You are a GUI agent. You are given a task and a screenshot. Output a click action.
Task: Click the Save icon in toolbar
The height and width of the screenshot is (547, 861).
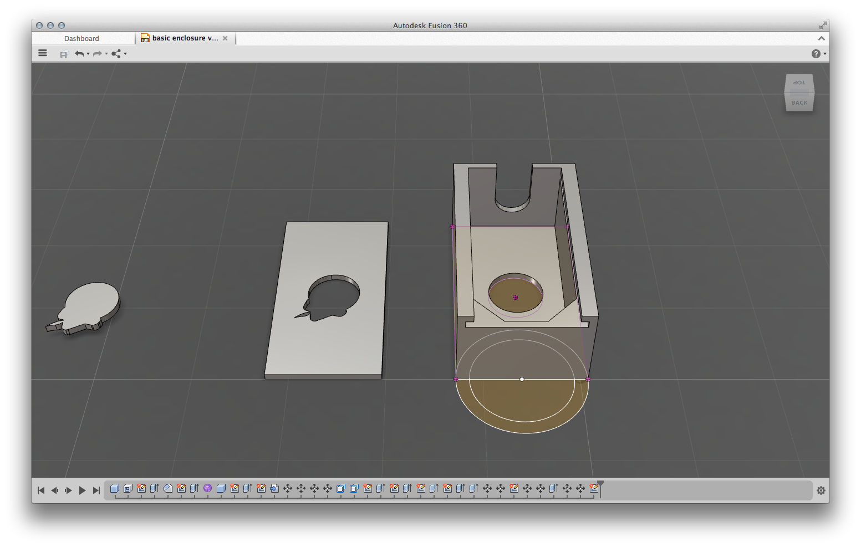(x=64, y=54)
